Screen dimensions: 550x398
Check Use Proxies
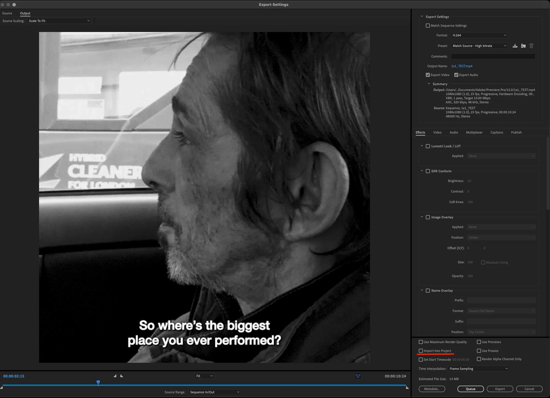pos(479,351)
